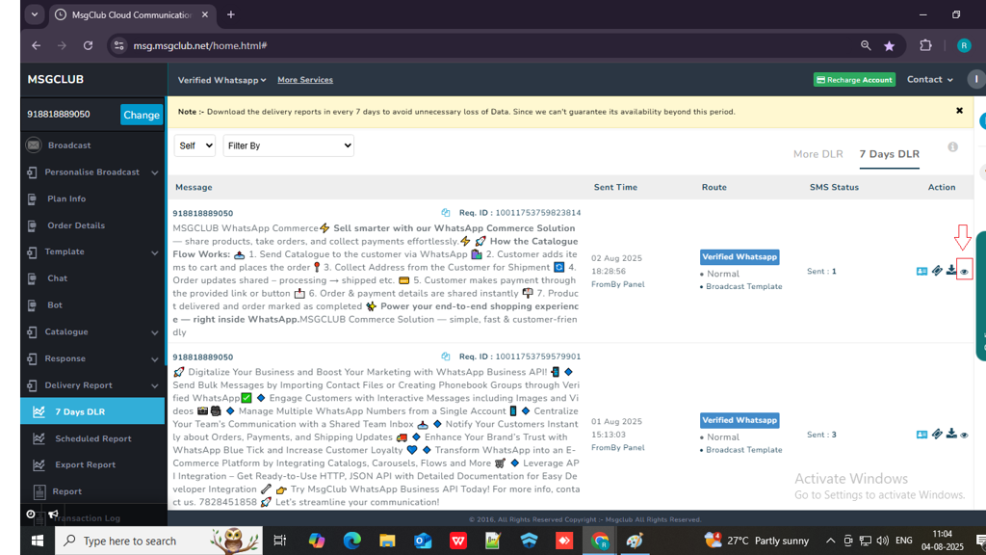Open WPS Office from the taskbar
This screenshot has height=555, width=986.
(457, 541)
